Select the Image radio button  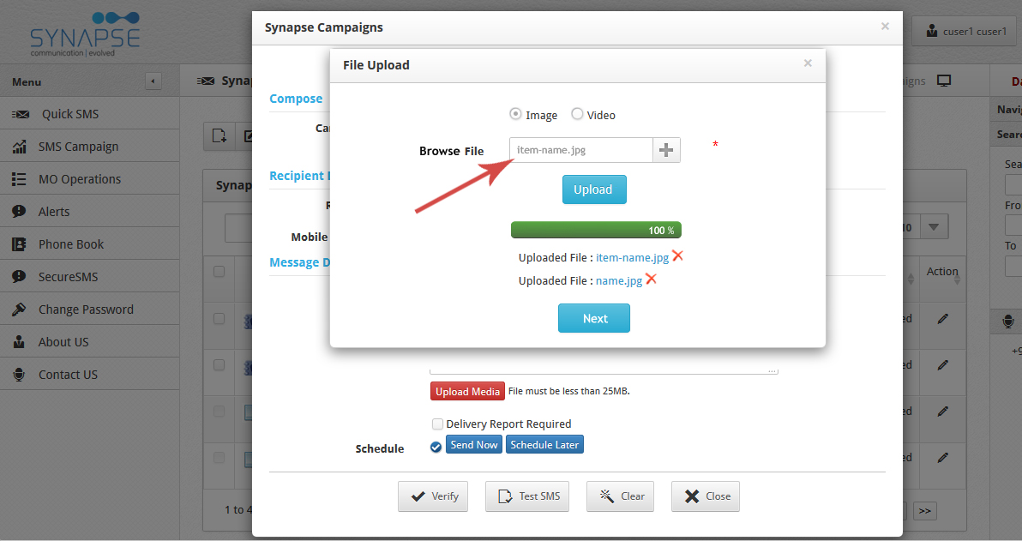pos(515,114)
